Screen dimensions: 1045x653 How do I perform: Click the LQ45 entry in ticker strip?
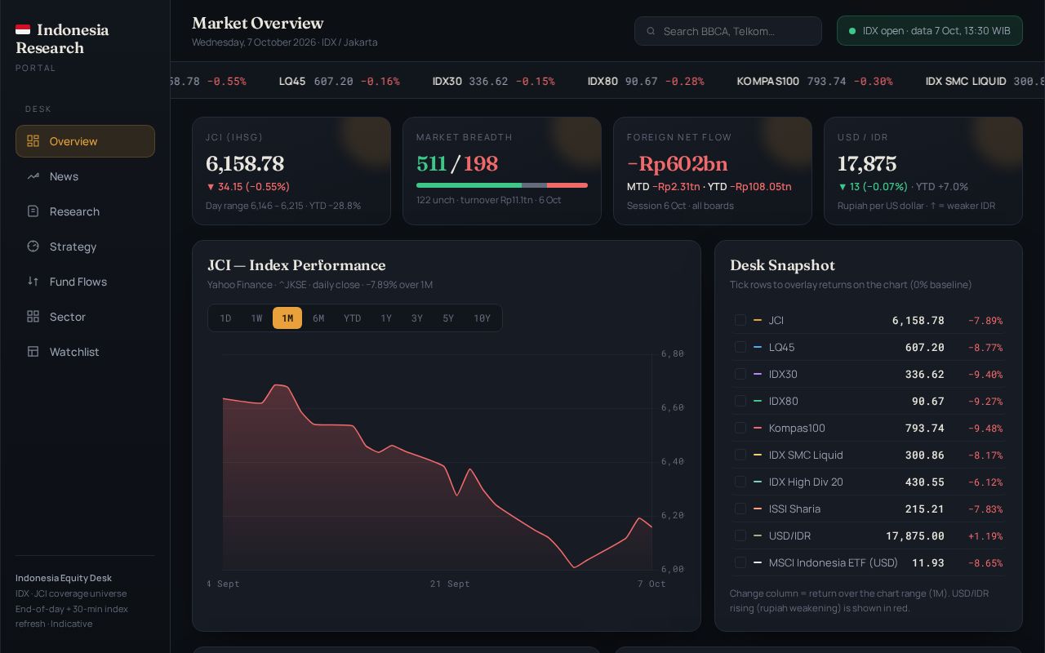click(x=340, y=82)
